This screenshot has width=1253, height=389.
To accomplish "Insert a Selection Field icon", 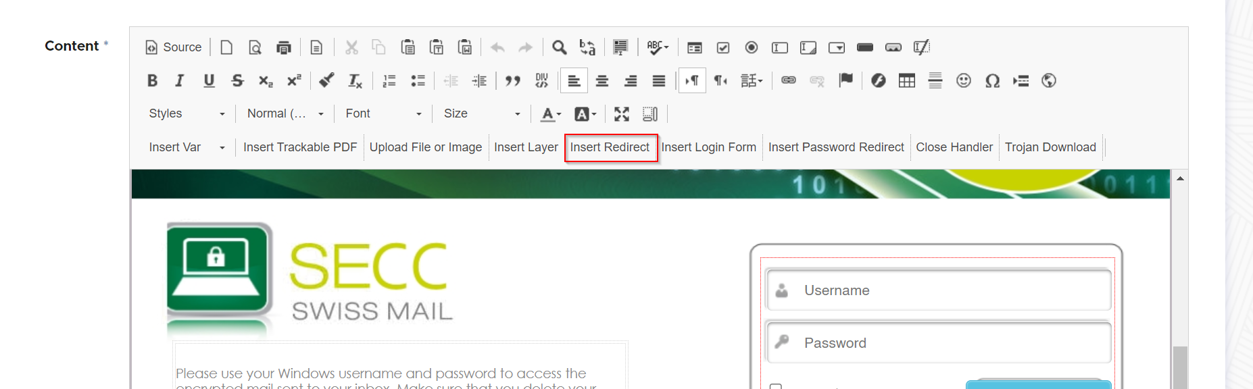I will click(837, 47).
